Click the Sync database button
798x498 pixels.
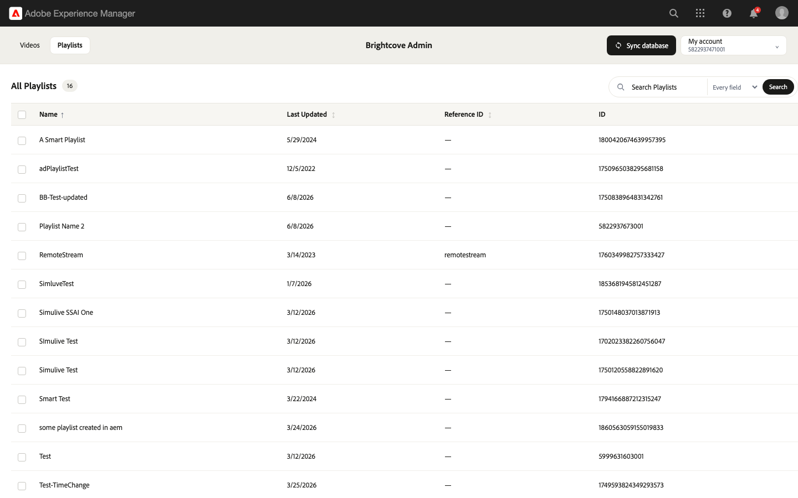(x=641, y=45)
